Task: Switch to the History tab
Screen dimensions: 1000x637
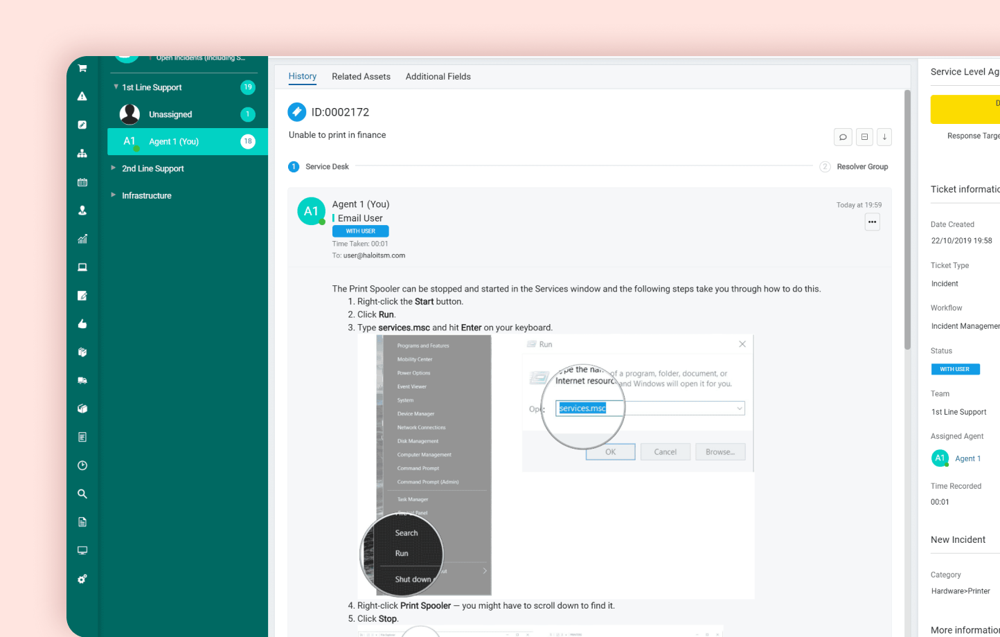Action: pos(303,76)
